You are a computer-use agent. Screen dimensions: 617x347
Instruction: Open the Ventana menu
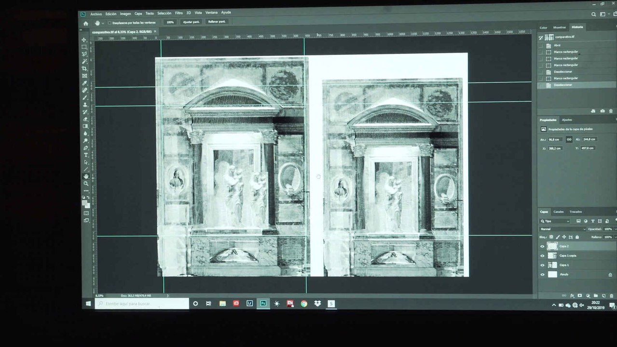(x=211, y=13)
